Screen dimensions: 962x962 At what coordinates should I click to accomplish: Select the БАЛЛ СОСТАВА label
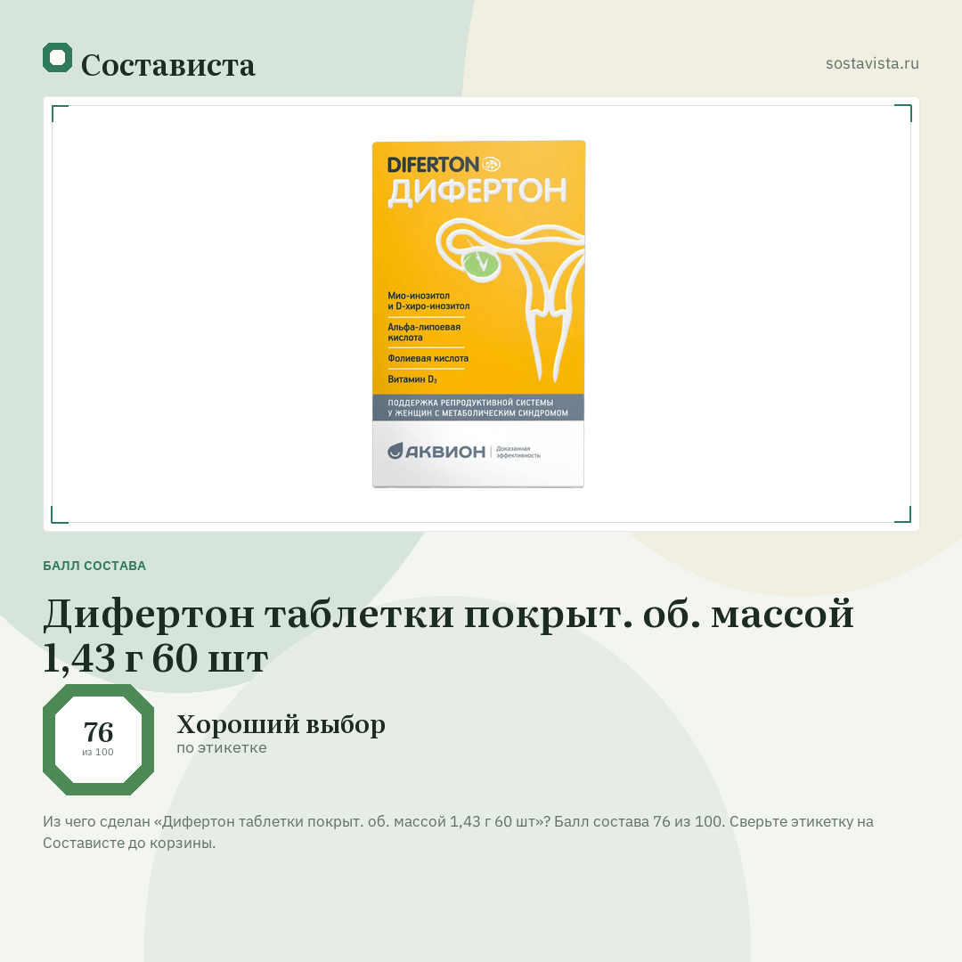click(94, 566)
